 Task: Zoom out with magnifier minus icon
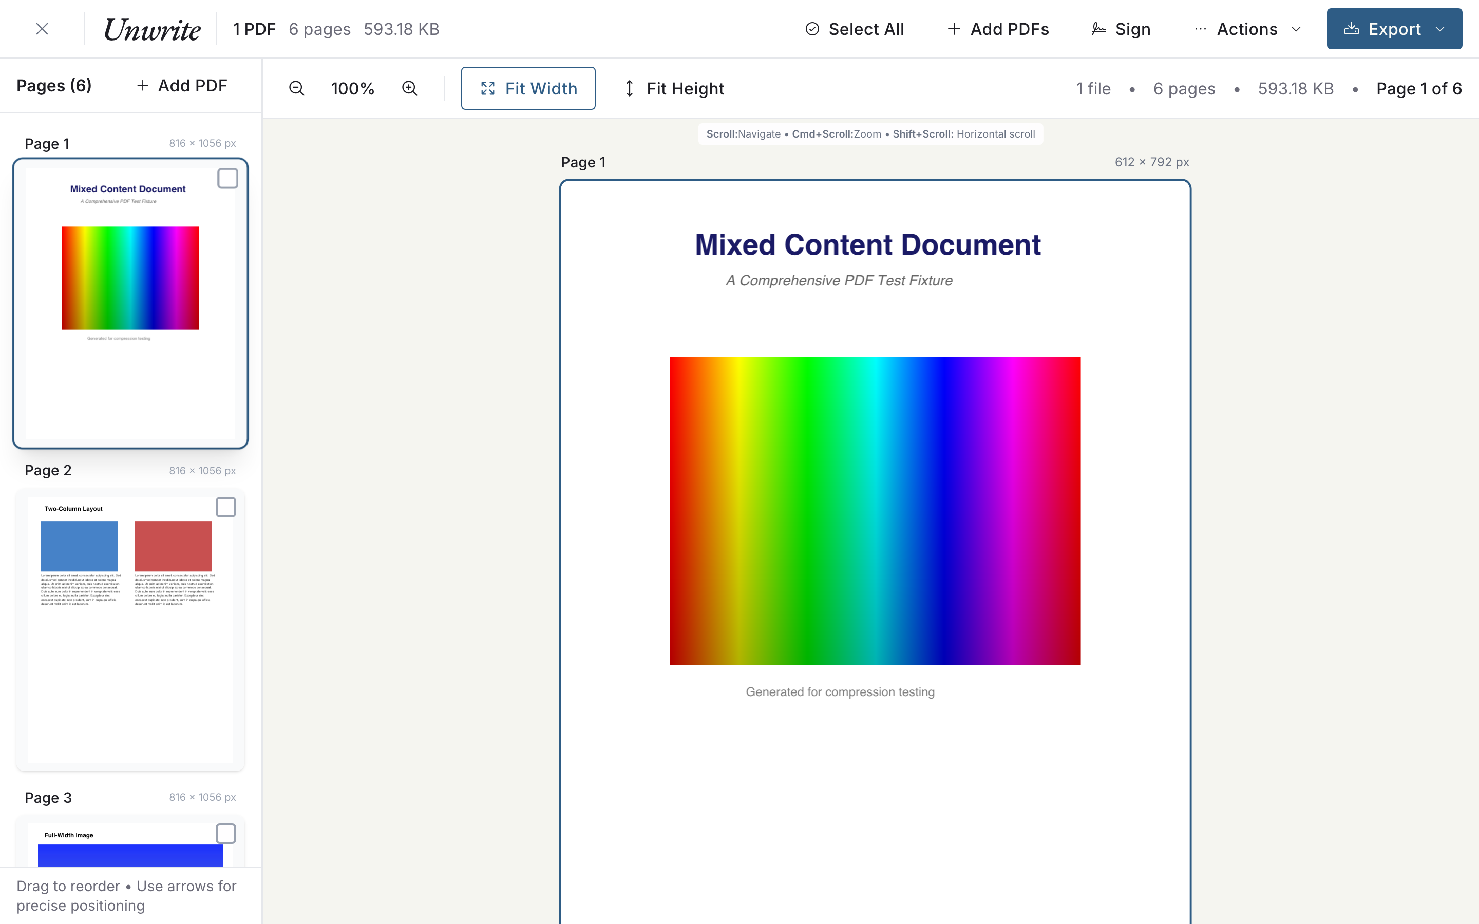297,89
